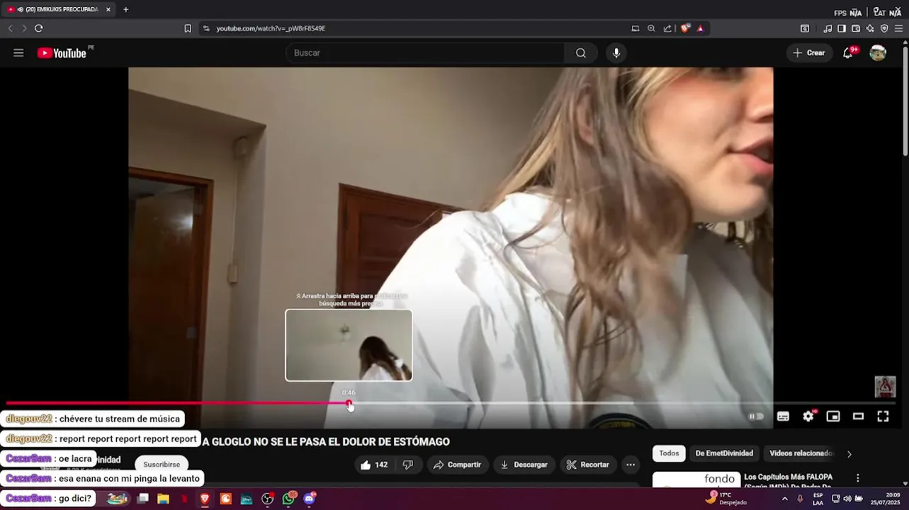Open the account avatar menu
Viewport: 909px width, 510px height.
pyautogui.click(x=878, y=53)
